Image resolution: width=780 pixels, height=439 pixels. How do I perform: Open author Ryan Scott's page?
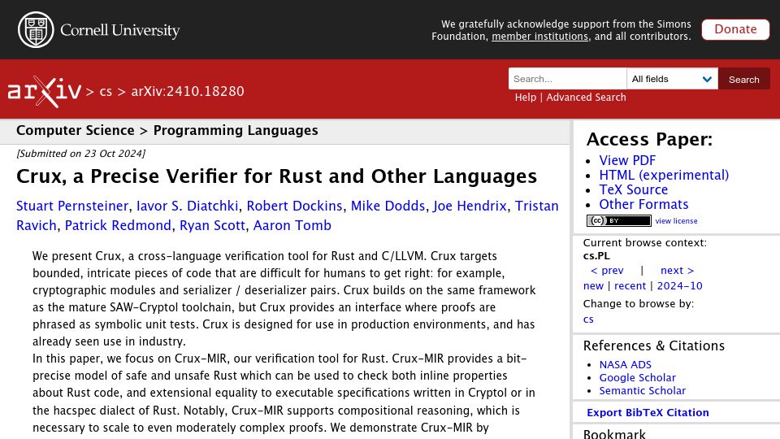[x=212, y=225]
